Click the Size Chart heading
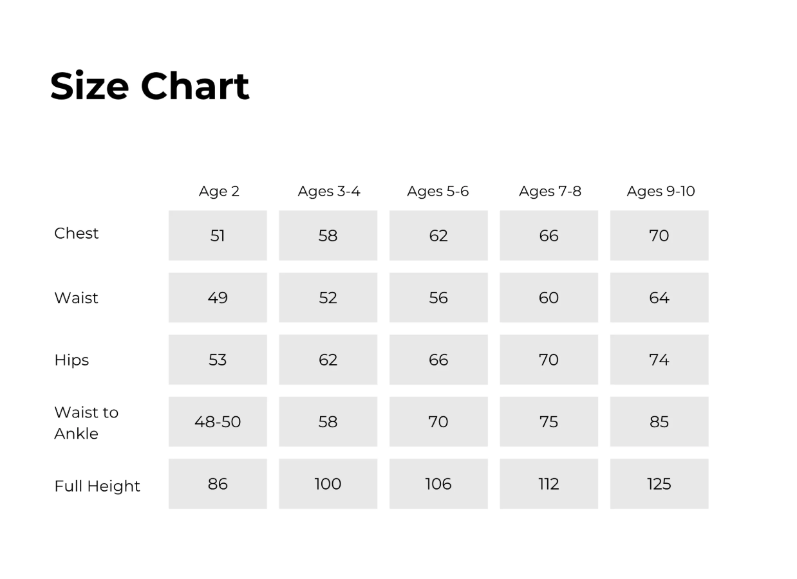Image resolution: width=797 pixels, height=579 pixels. [149, 86]
